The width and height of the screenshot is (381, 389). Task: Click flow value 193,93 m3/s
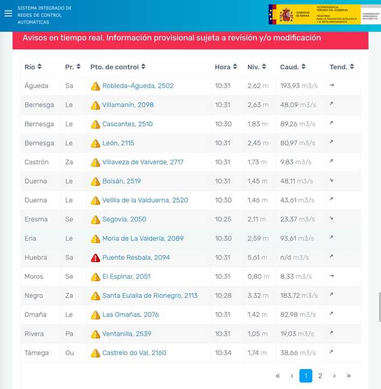click(x=299, y=86)
